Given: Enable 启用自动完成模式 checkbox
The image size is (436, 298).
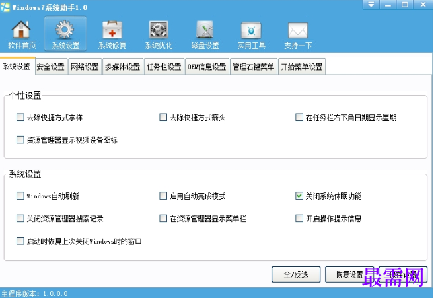Looking at the screenshot, I should 163,196.
